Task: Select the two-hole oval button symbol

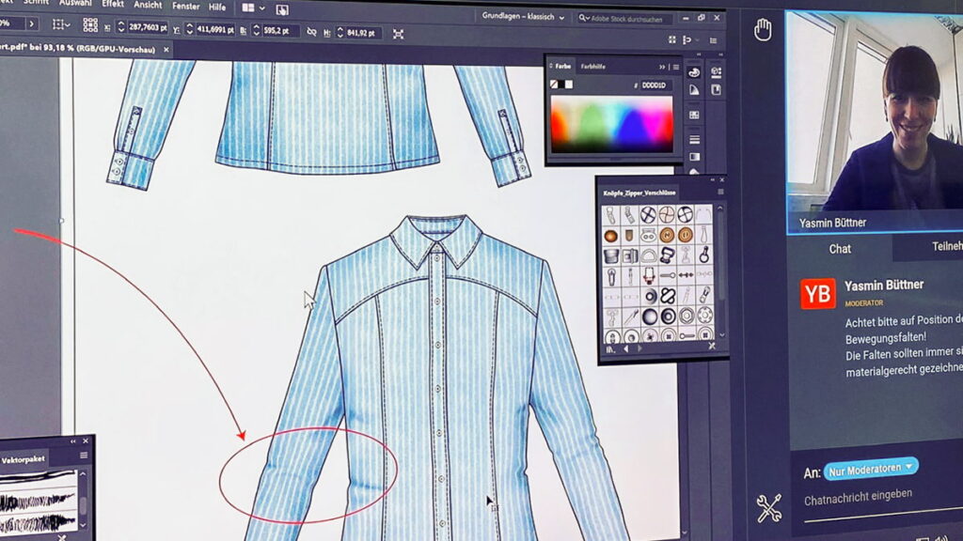Action: pyautogui.click(x=648, y=235)
